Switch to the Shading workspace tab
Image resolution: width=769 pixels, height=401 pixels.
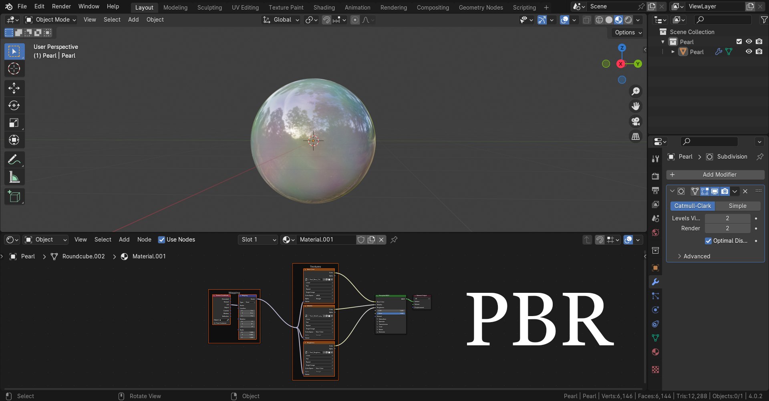coord(324,7)
